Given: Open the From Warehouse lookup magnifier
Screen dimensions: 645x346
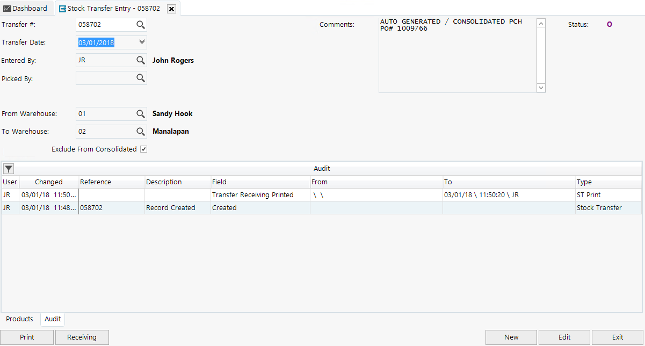Looking at the screenshot, I should point(140,113).
